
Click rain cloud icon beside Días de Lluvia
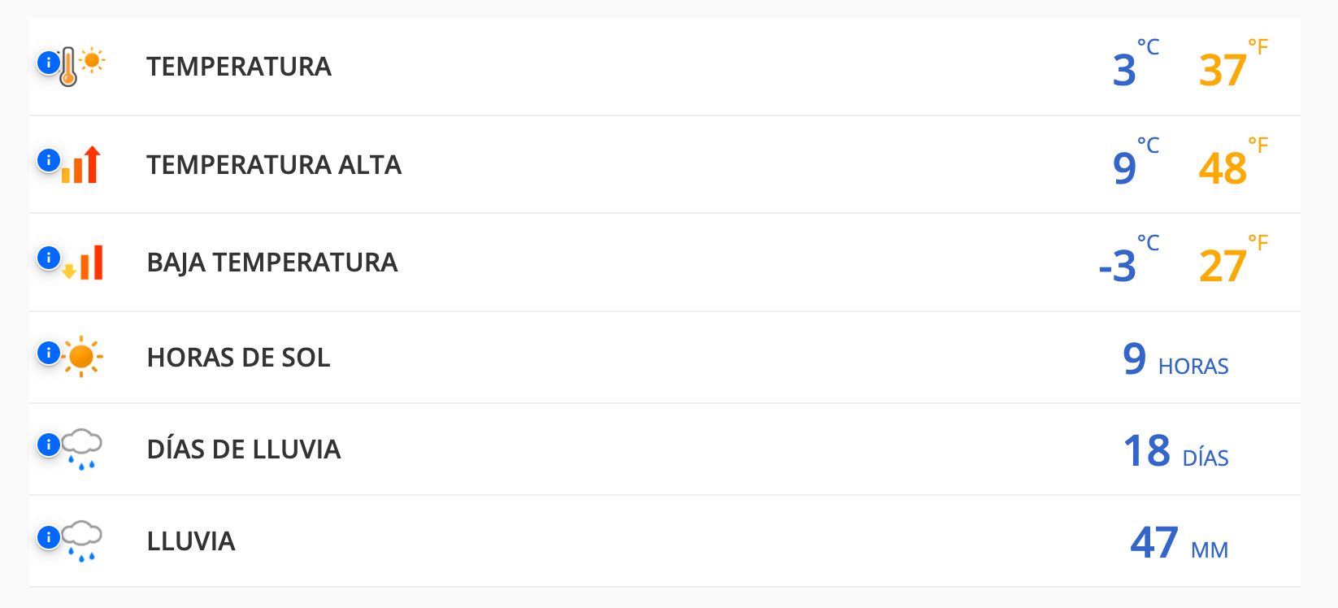coord(82,449)
